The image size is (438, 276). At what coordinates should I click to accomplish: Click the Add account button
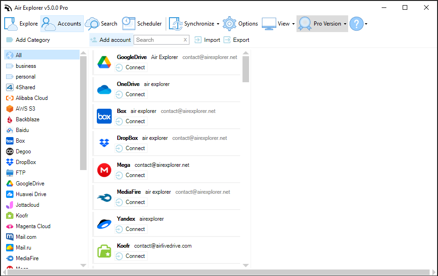coord(110,40)
